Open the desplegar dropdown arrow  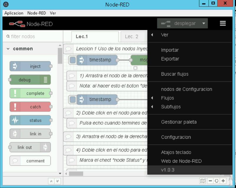pos(204,23)
